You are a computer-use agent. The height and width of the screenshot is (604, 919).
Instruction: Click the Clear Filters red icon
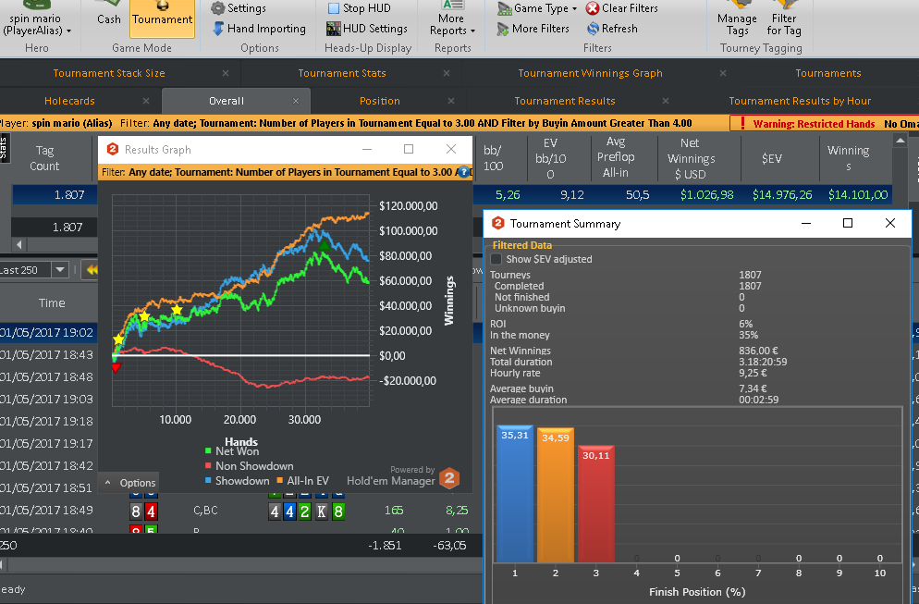[593, 8]
